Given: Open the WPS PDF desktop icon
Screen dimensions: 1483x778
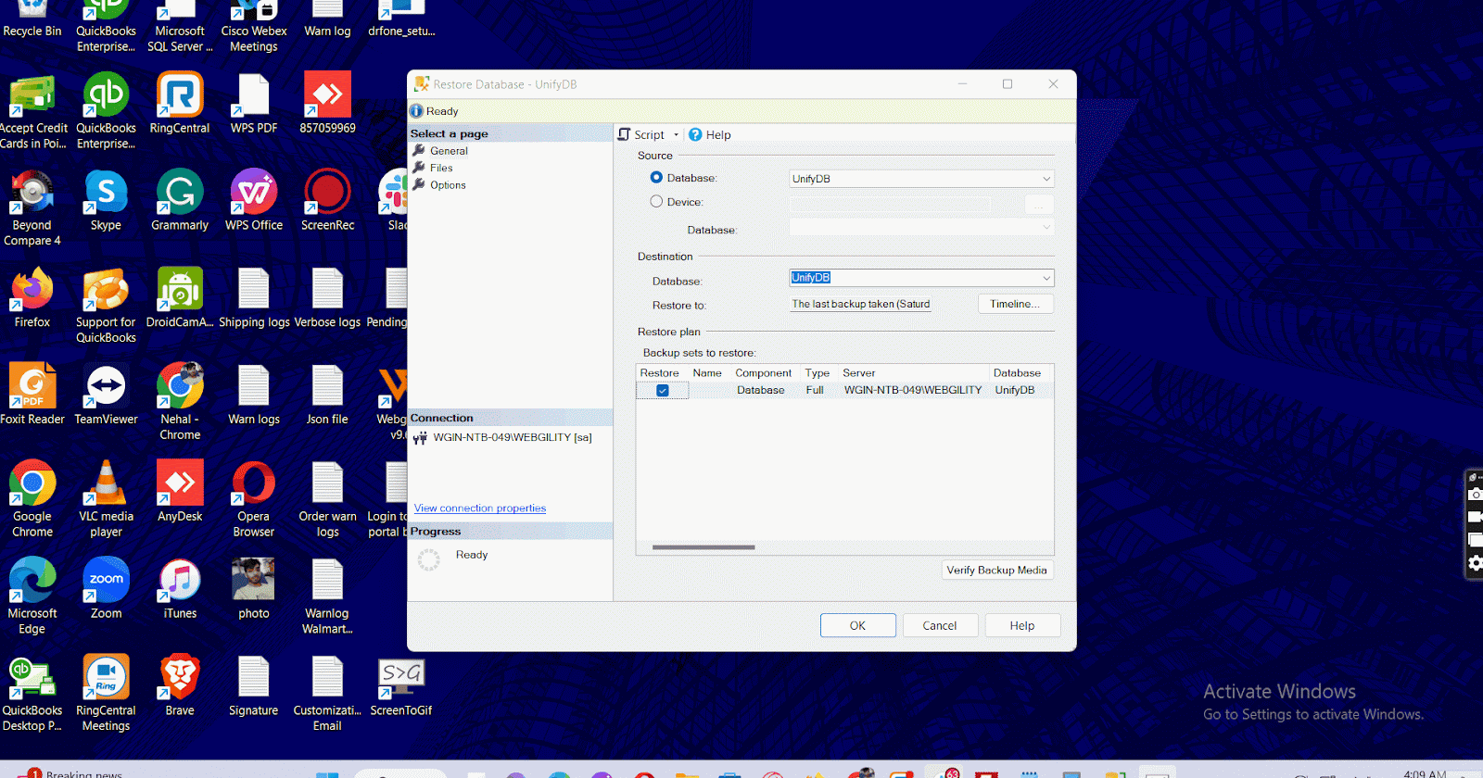Looking at the screenshot, I should 254,104.
